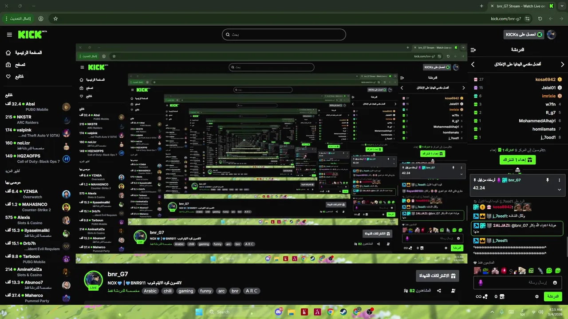Go to previous top gifters page arrow
This screenshot has width=568, height=319.
click(473, 64)
